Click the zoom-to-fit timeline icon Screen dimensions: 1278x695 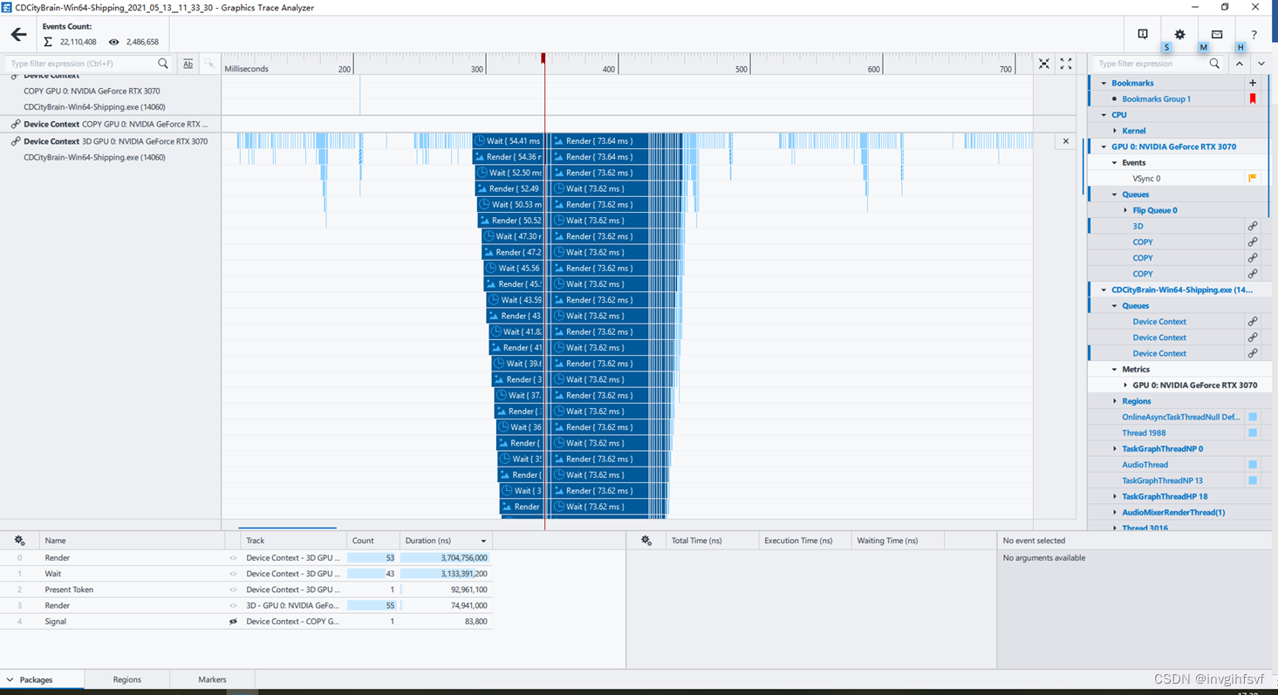pyautogui.click(x=1044, y=64)
